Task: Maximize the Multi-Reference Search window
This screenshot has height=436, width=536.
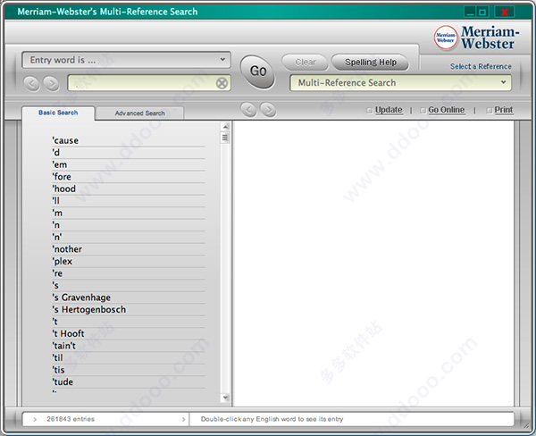Action: [x=482, y=13]
